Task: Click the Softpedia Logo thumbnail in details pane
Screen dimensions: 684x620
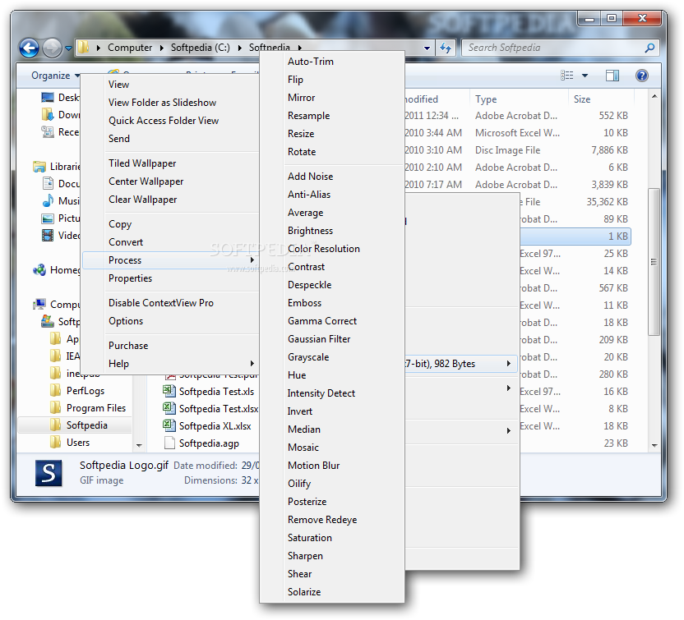Action: click(49, 473)
